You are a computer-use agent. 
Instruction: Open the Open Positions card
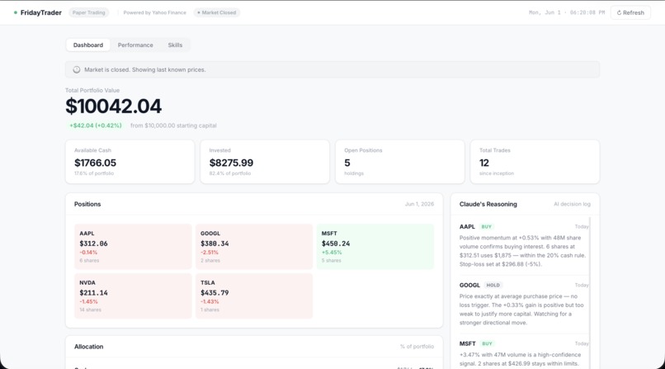tap(400, 162)
